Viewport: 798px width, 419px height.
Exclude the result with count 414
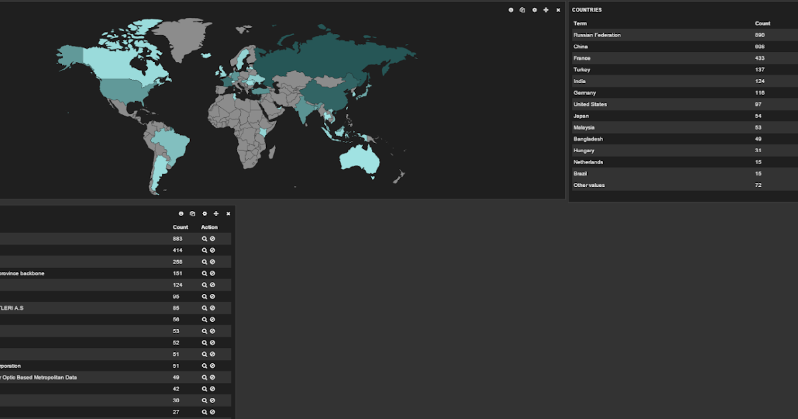point(211,249)
